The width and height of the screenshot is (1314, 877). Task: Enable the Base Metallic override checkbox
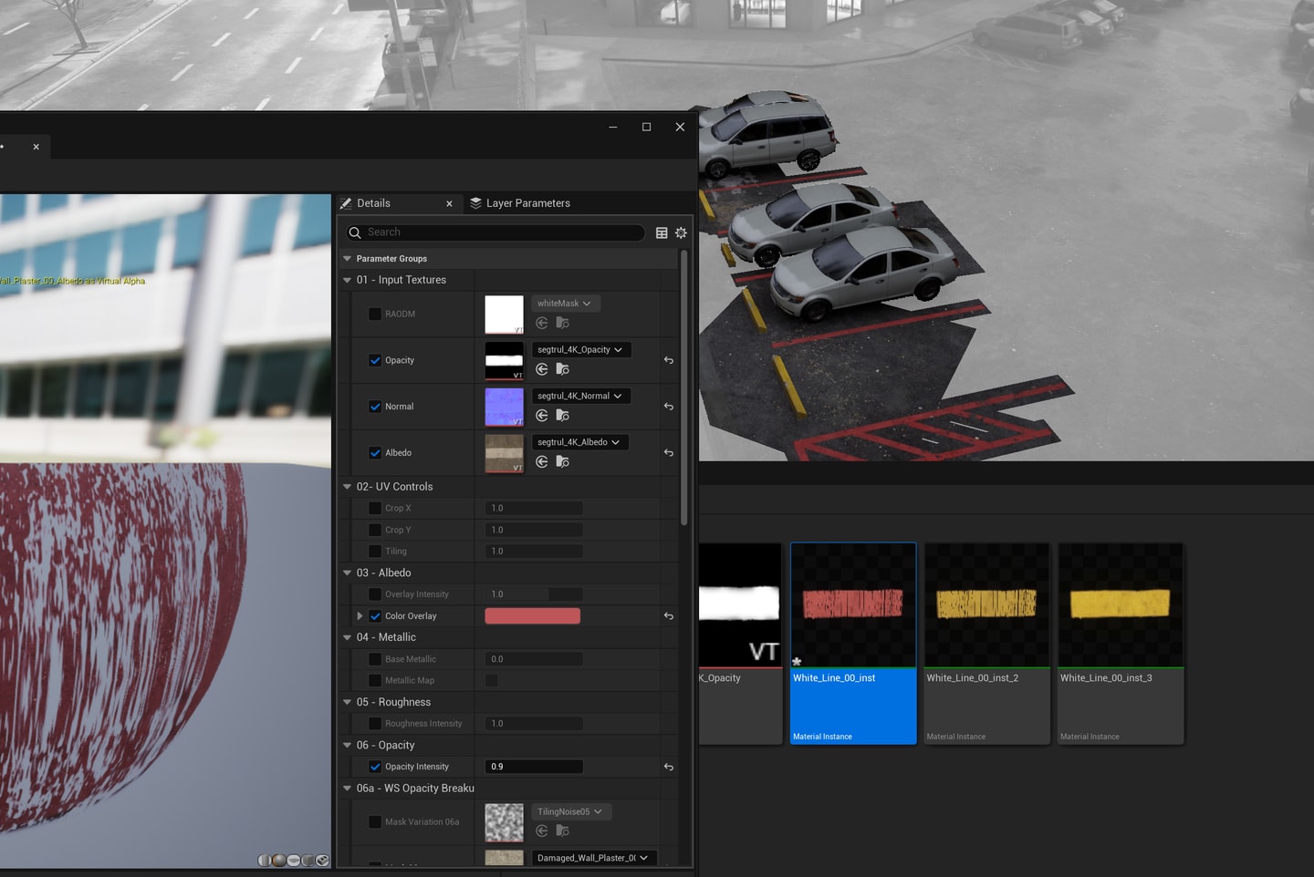[375, 659]
